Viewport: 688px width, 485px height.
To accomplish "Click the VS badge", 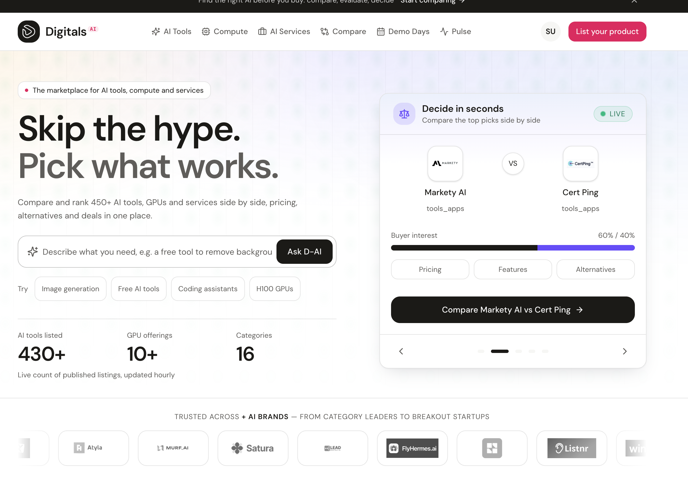I will coord(513,163).
